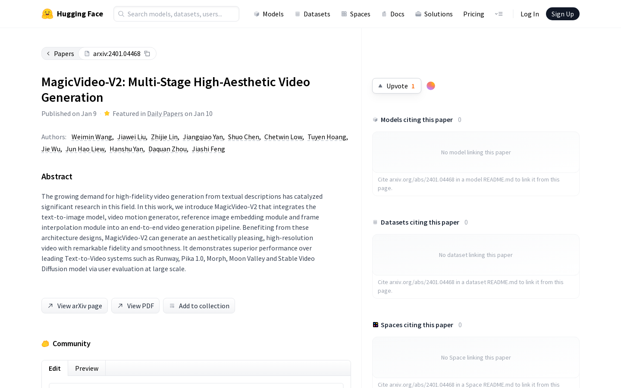The width and height of the screenshot is (621, 388).
Task: Upvote this paper
Action: tap(397, 86)
